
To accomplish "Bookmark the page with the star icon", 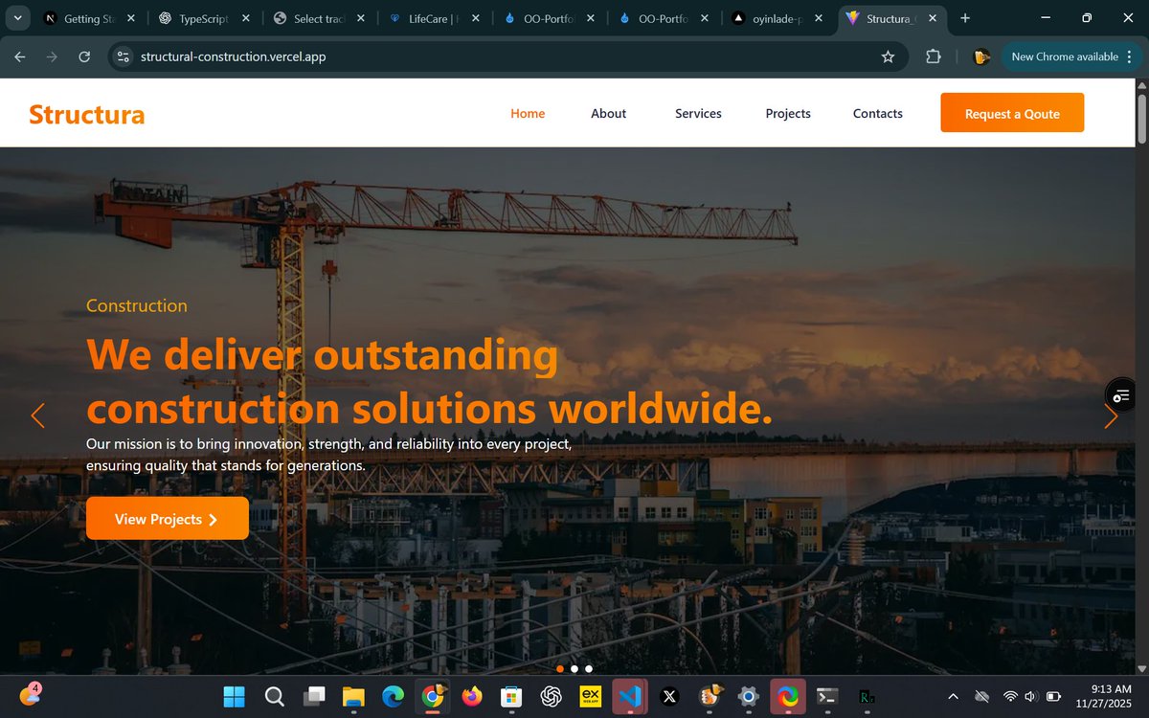I will [x=889, y=56].
